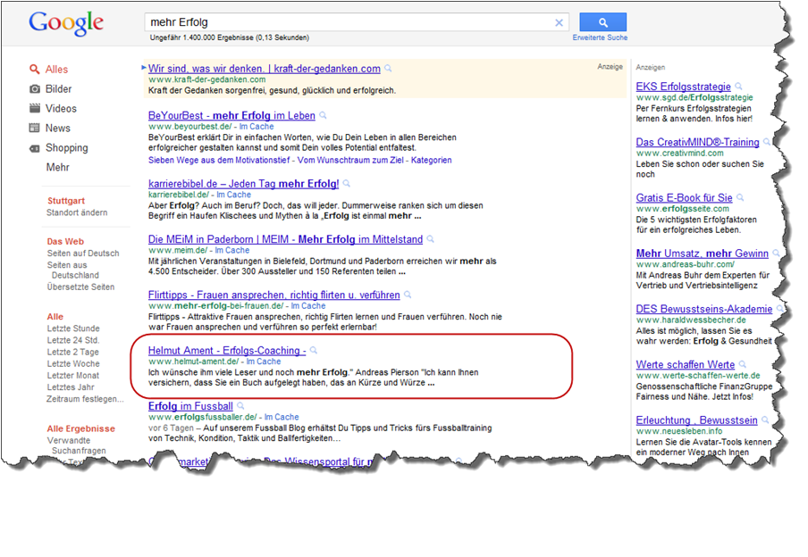Viewport: 808px width, 557px height.
Task: Open preview magnifier beside Gratis E-Book für Sie
Action: 740,197
